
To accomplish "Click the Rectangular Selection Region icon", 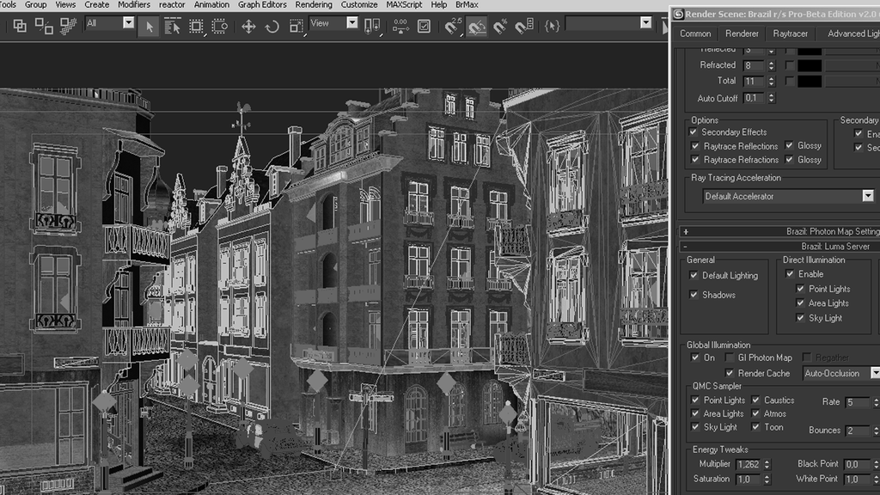I will tap(196, 27).
